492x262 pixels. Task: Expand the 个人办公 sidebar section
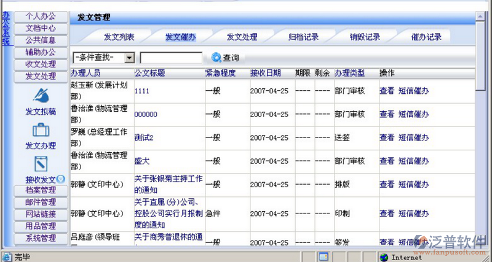[x=41, y=17]
